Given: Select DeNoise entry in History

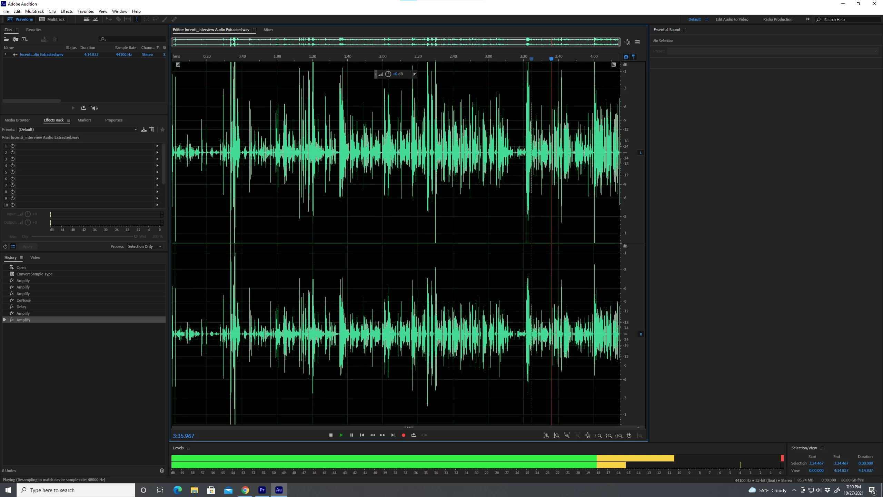Looking at the screenshot, I should click(23, 300).
